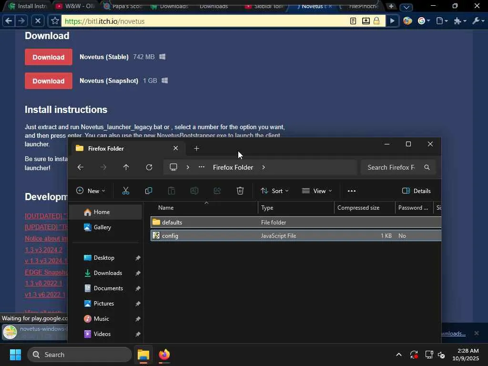Go up one folder level in Explorer

pyautogui.click(x=126, y=167)
